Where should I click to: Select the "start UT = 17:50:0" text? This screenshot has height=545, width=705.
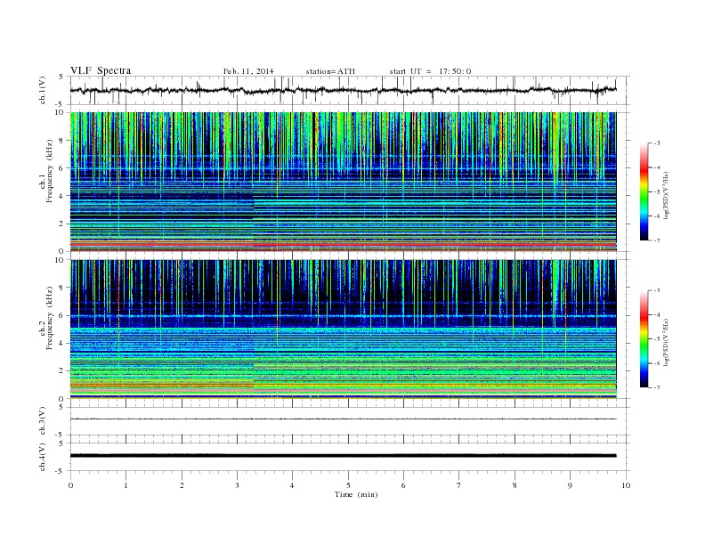pyautogui.click(x=430, y=71)
